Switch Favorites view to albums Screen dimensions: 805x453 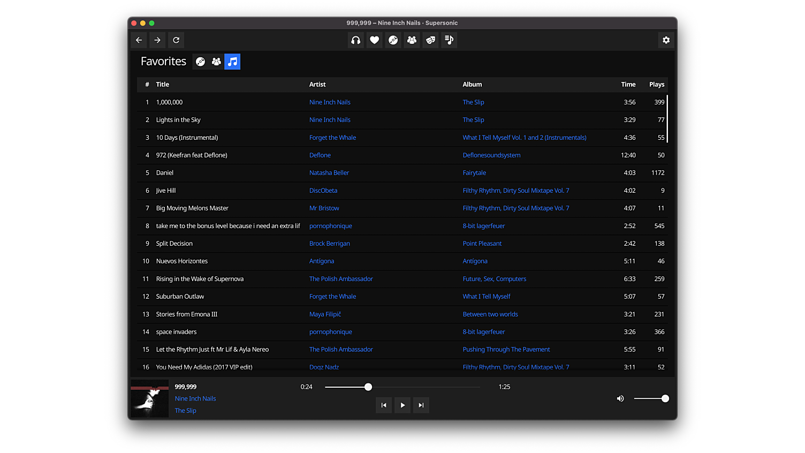[x=200, y=62]
